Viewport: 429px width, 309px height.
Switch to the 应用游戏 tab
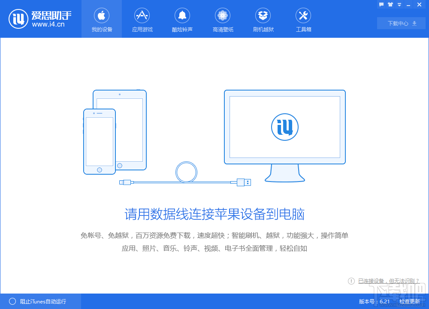point(142,19)
